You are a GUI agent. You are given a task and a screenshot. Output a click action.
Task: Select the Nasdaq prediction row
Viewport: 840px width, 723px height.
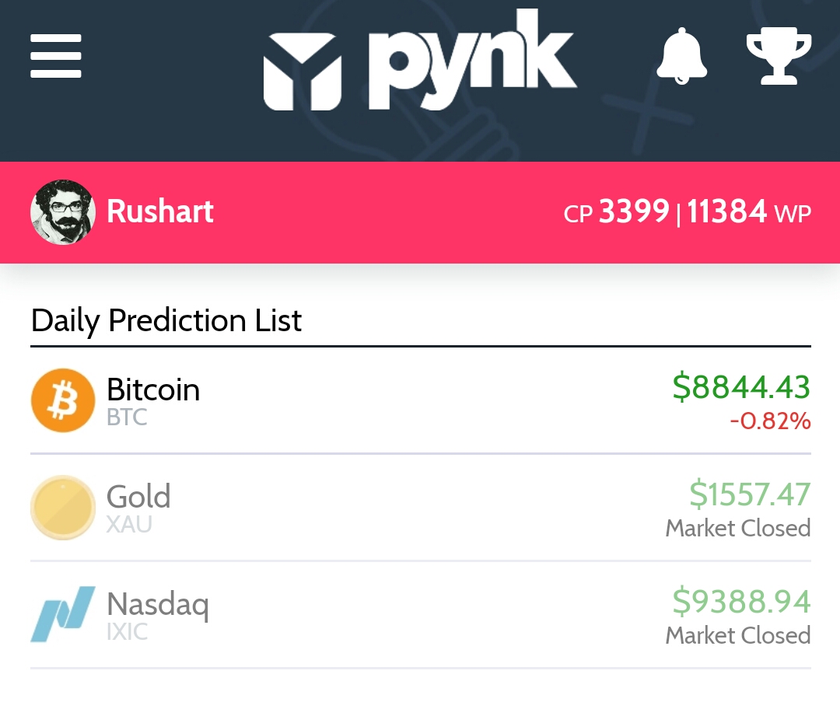click(421, 615)
